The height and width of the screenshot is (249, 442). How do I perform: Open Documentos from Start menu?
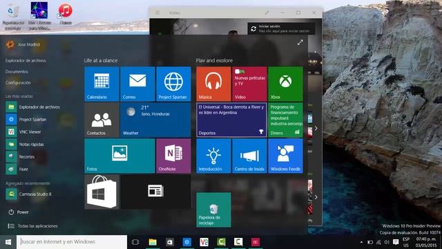[17, 71]
